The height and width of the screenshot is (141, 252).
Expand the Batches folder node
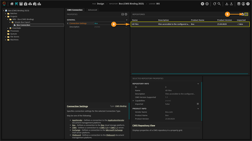tap(6, 14)
